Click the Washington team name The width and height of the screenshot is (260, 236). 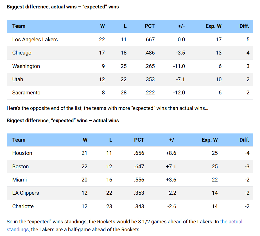pos(26,66)
